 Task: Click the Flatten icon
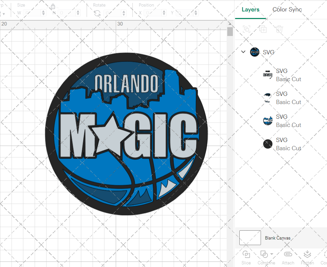click(x=307, y=254)
